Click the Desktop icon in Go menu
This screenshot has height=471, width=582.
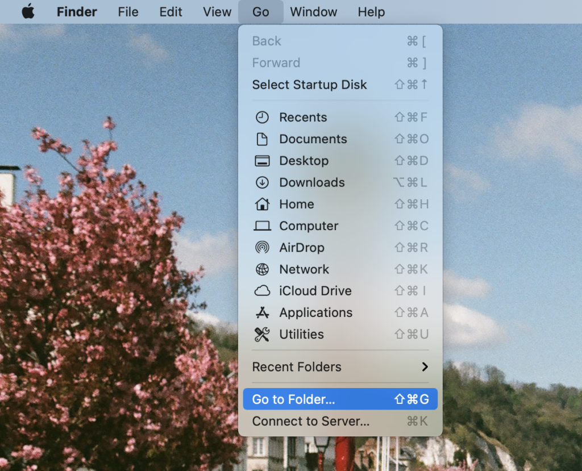tap(262, 161)
